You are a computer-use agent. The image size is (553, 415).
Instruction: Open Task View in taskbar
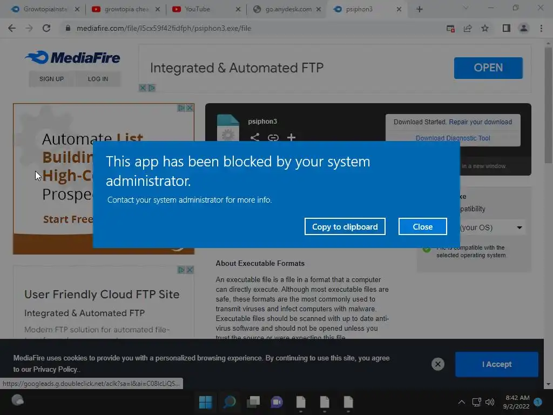[253, 401]
